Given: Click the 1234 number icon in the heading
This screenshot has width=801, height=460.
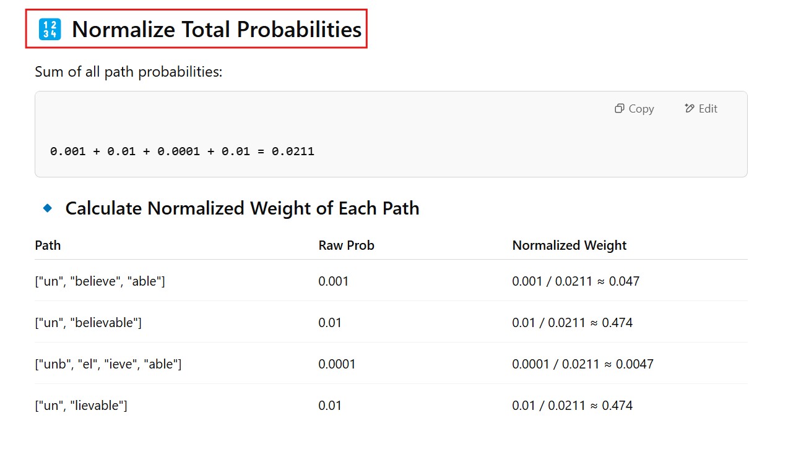Looking at the screenshot, I should (x=50, y=29).
